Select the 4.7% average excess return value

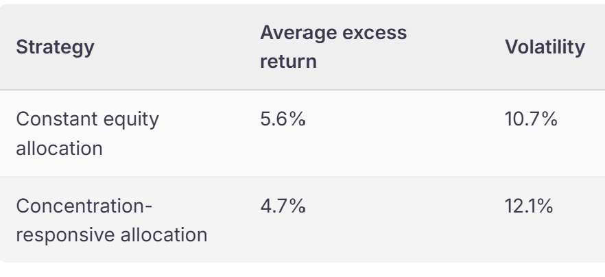tap(283, 206)
